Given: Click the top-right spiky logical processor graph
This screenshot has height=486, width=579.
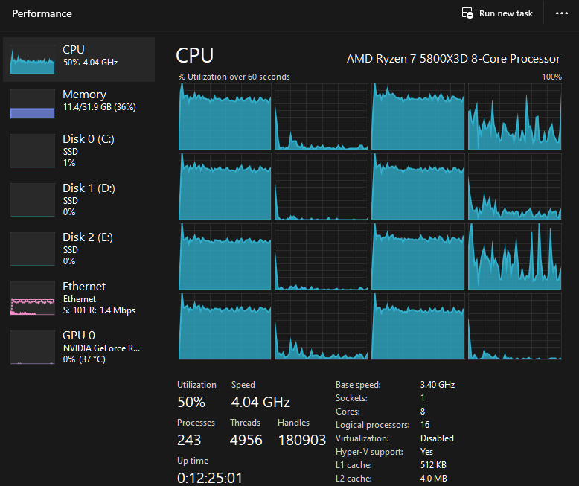Looking at the screenshot, I should [x=514, y=117].
